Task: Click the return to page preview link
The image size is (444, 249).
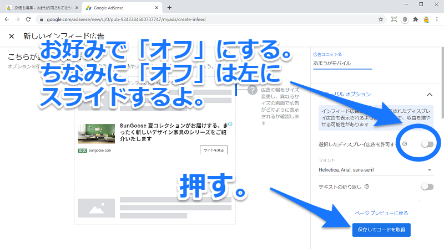Action: tap(381, 213)
